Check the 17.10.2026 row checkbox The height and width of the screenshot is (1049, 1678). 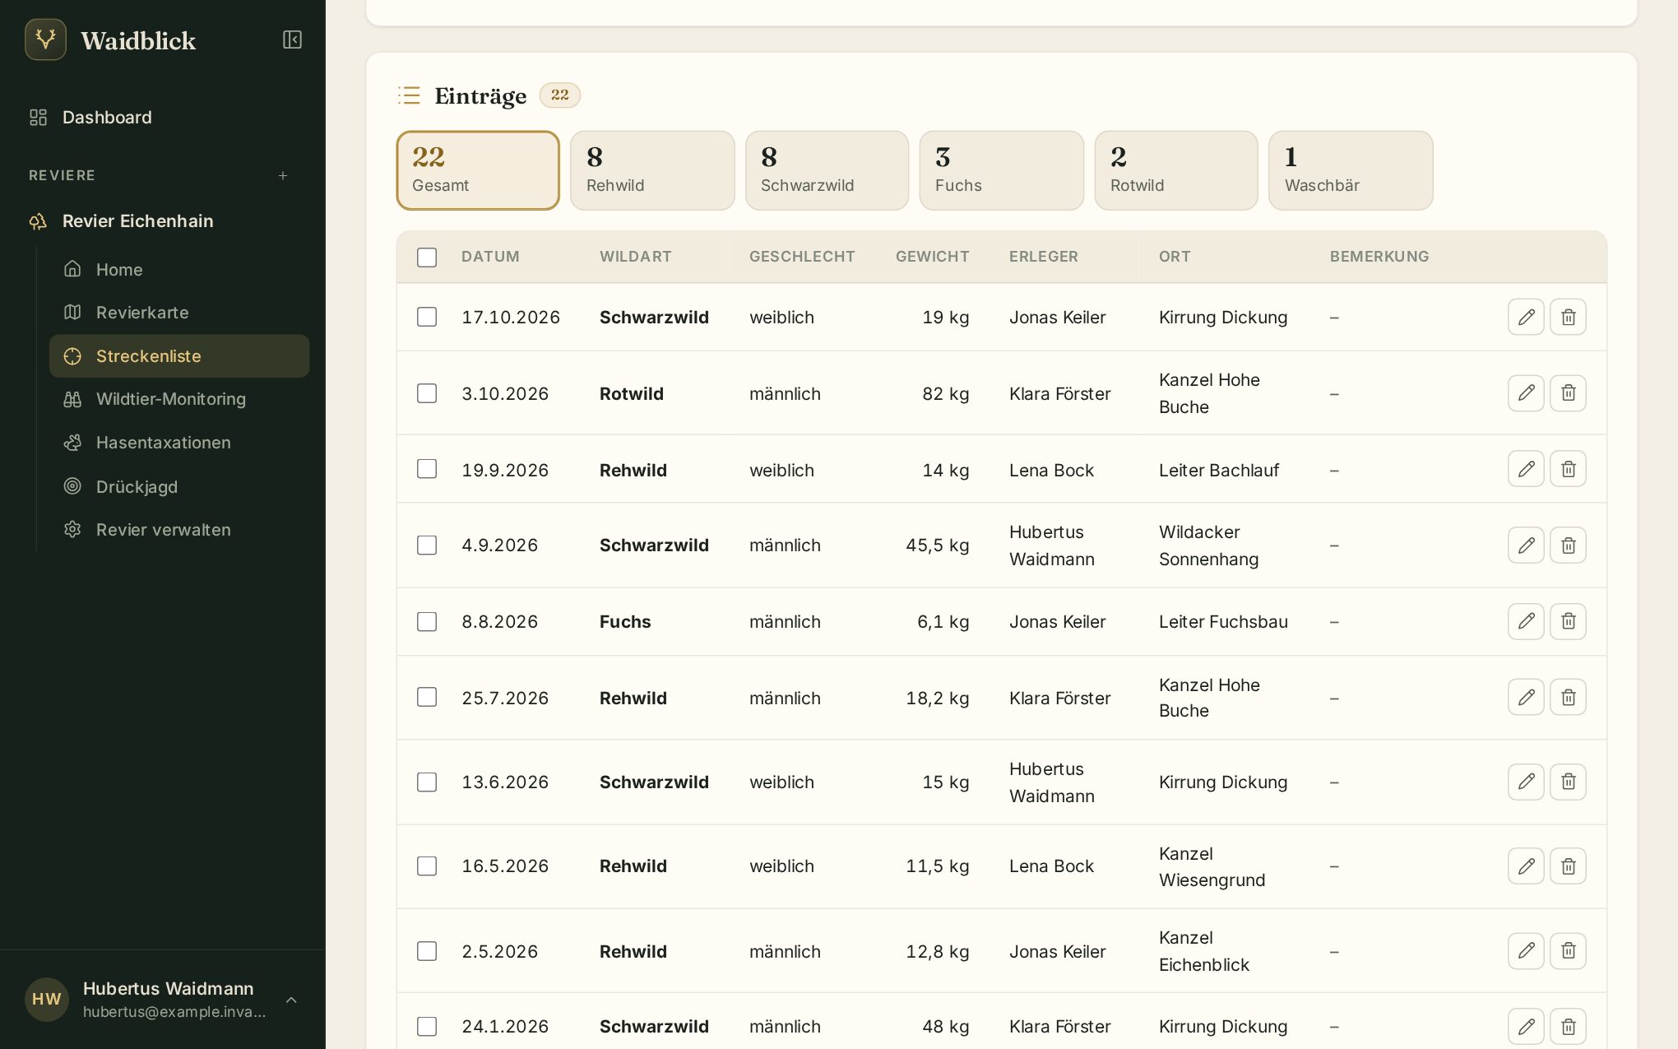(x=427, y=317)
